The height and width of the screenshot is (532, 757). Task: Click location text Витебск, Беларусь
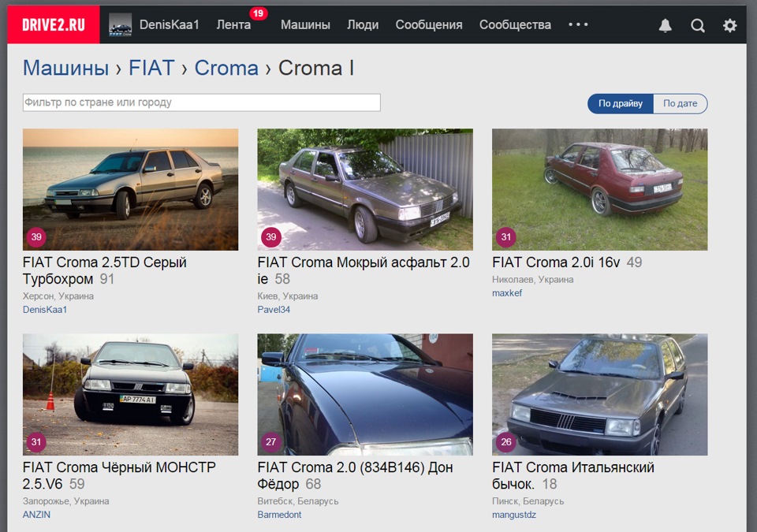coord(298,501)
